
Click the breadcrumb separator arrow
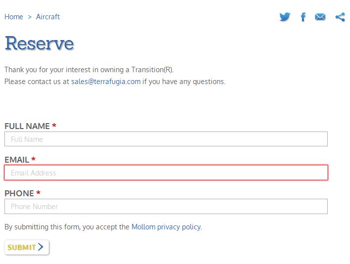30,17
